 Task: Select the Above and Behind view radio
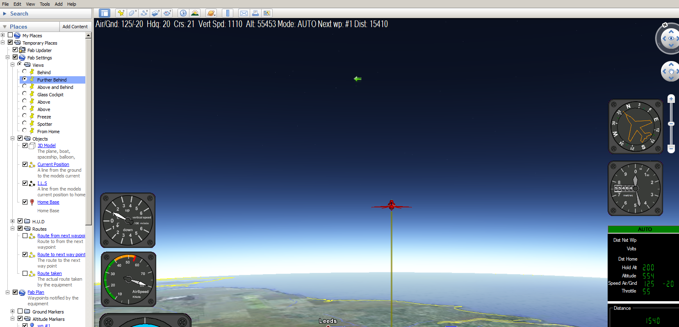click(x=24, y=86)
